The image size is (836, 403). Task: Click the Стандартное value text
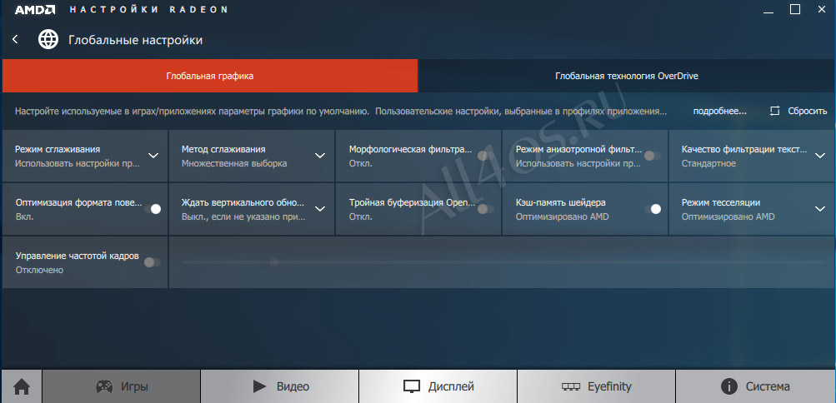coord(708,163)
